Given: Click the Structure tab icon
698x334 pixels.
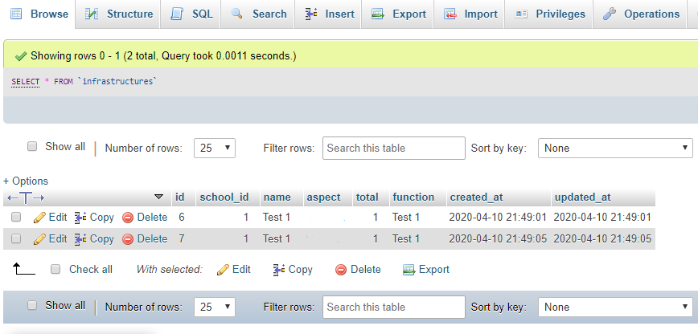Looking at the screenshot, I should [92, 14].
